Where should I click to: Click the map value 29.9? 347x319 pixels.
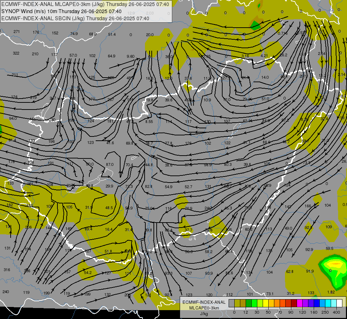point(109,186)
